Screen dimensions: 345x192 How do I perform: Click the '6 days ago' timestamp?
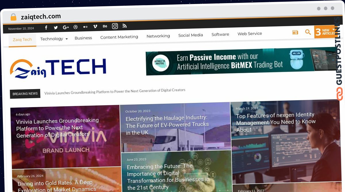point(23,114)
